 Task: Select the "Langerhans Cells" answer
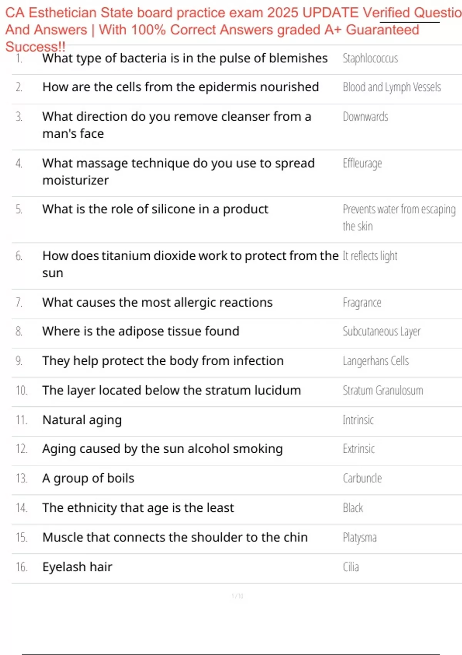tap(376, 361)
